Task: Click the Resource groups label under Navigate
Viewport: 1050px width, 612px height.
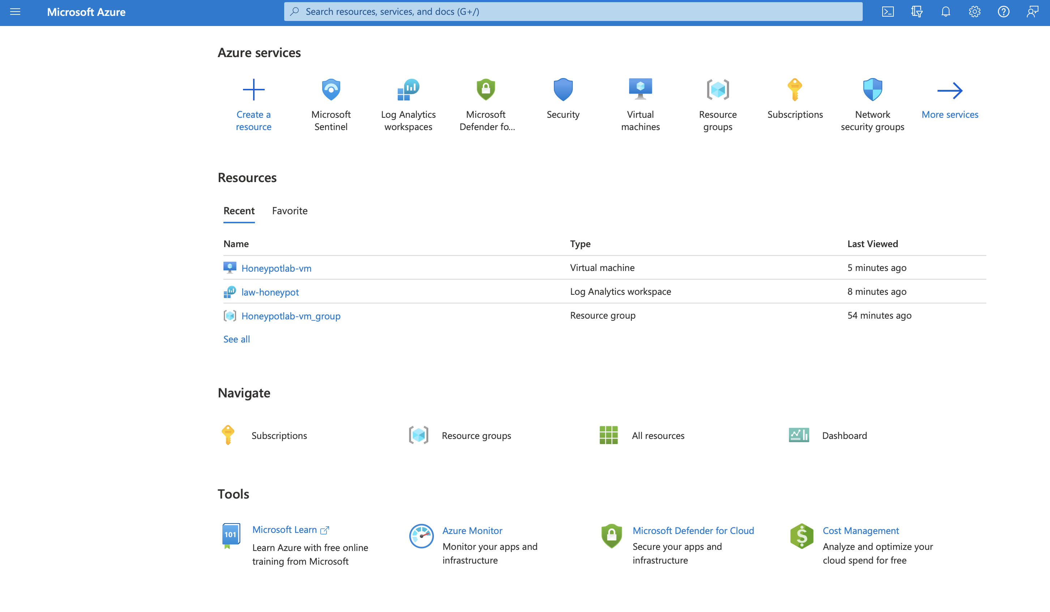Action: 476,435
